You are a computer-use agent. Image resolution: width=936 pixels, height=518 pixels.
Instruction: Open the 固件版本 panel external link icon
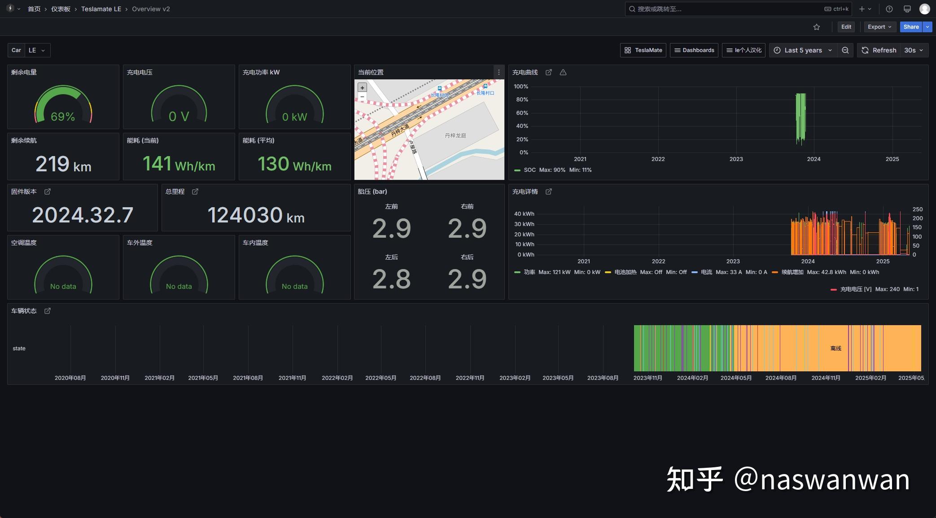[47, 192]
